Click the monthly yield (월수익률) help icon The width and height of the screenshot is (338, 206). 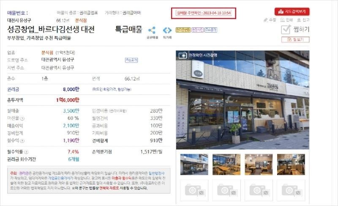26,152
